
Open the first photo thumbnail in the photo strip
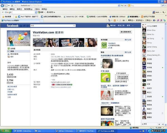39,42
